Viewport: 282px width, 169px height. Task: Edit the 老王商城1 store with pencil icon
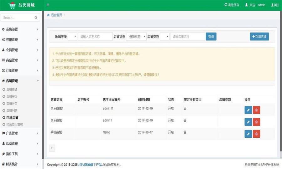tap(248, 110)
